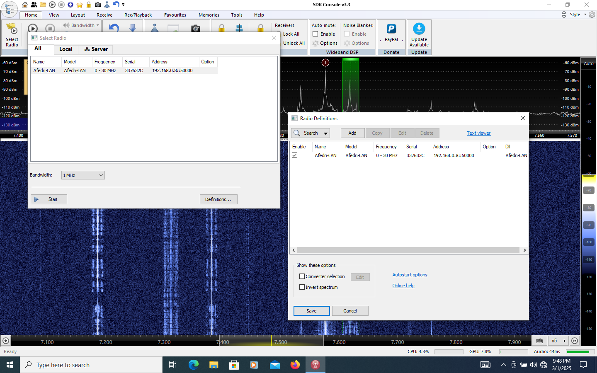Click the open folder icon in title bar
Screen dimensions: 597x373
tap(43, 5)
